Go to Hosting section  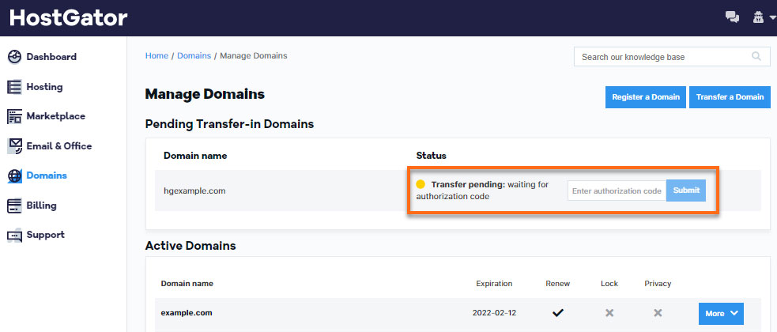coord(44,87)
